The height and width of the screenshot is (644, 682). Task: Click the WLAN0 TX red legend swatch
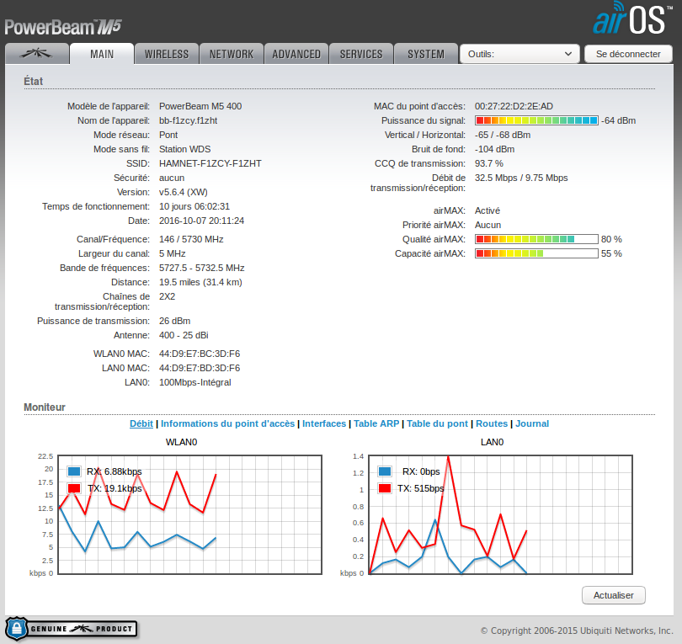click(x=74, y=488)
